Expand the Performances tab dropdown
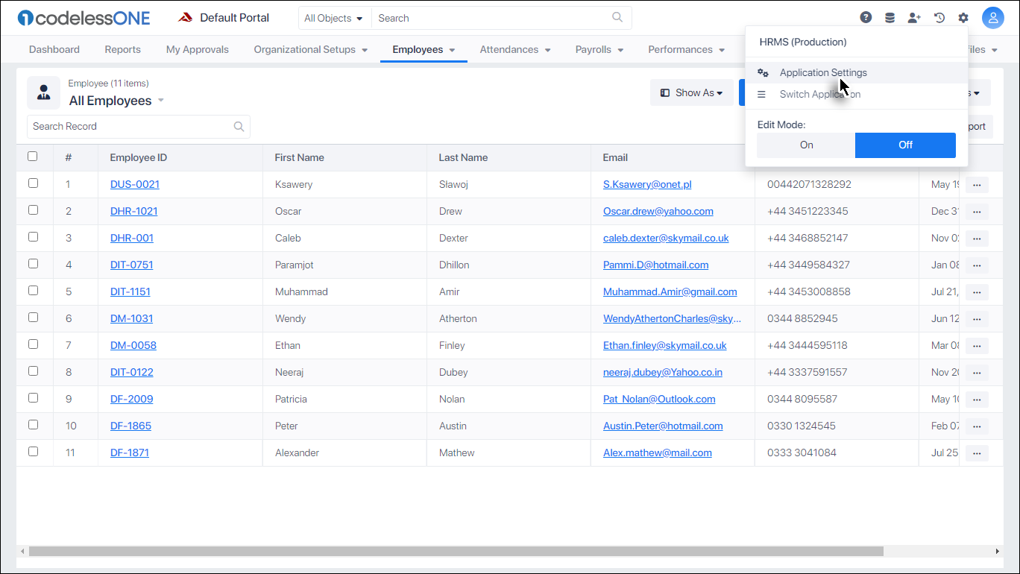 point(687,50)
